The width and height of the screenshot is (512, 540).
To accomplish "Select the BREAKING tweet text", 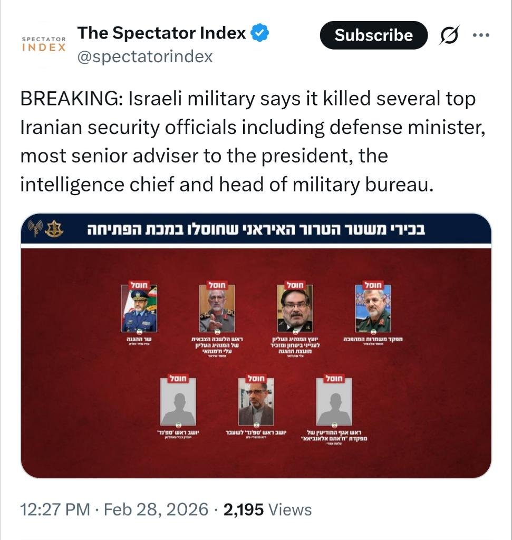I will pyautogui.click(x=248, y=142).
